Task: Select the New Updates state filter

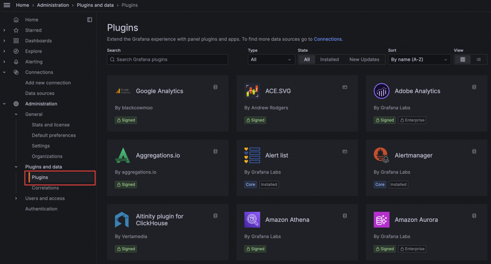Action: click(364, 59)
